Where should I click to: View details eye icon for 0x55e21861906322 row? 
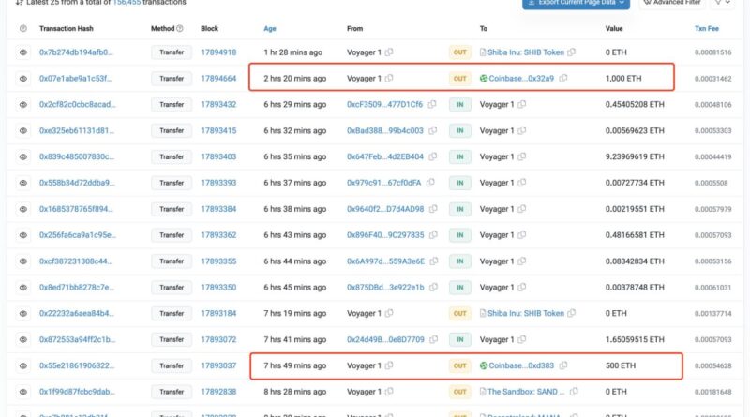[23, 365]
